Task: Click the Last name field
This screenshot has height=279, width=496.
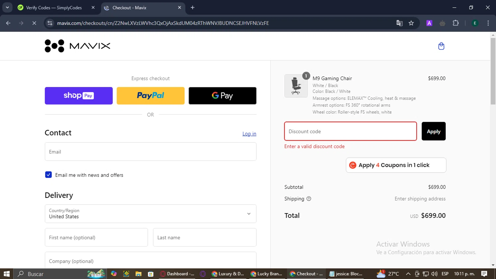Action: point(205,237)
